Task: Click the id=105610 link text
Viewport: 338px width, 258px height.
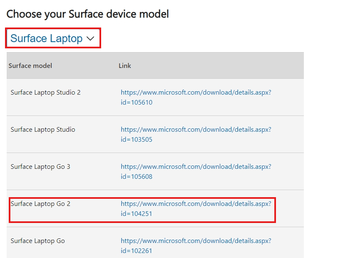Action: coord(137,103)
